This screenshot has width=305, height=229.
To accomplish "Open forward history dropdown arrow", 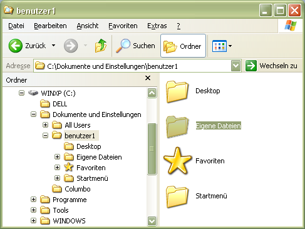I will (85, 45).
